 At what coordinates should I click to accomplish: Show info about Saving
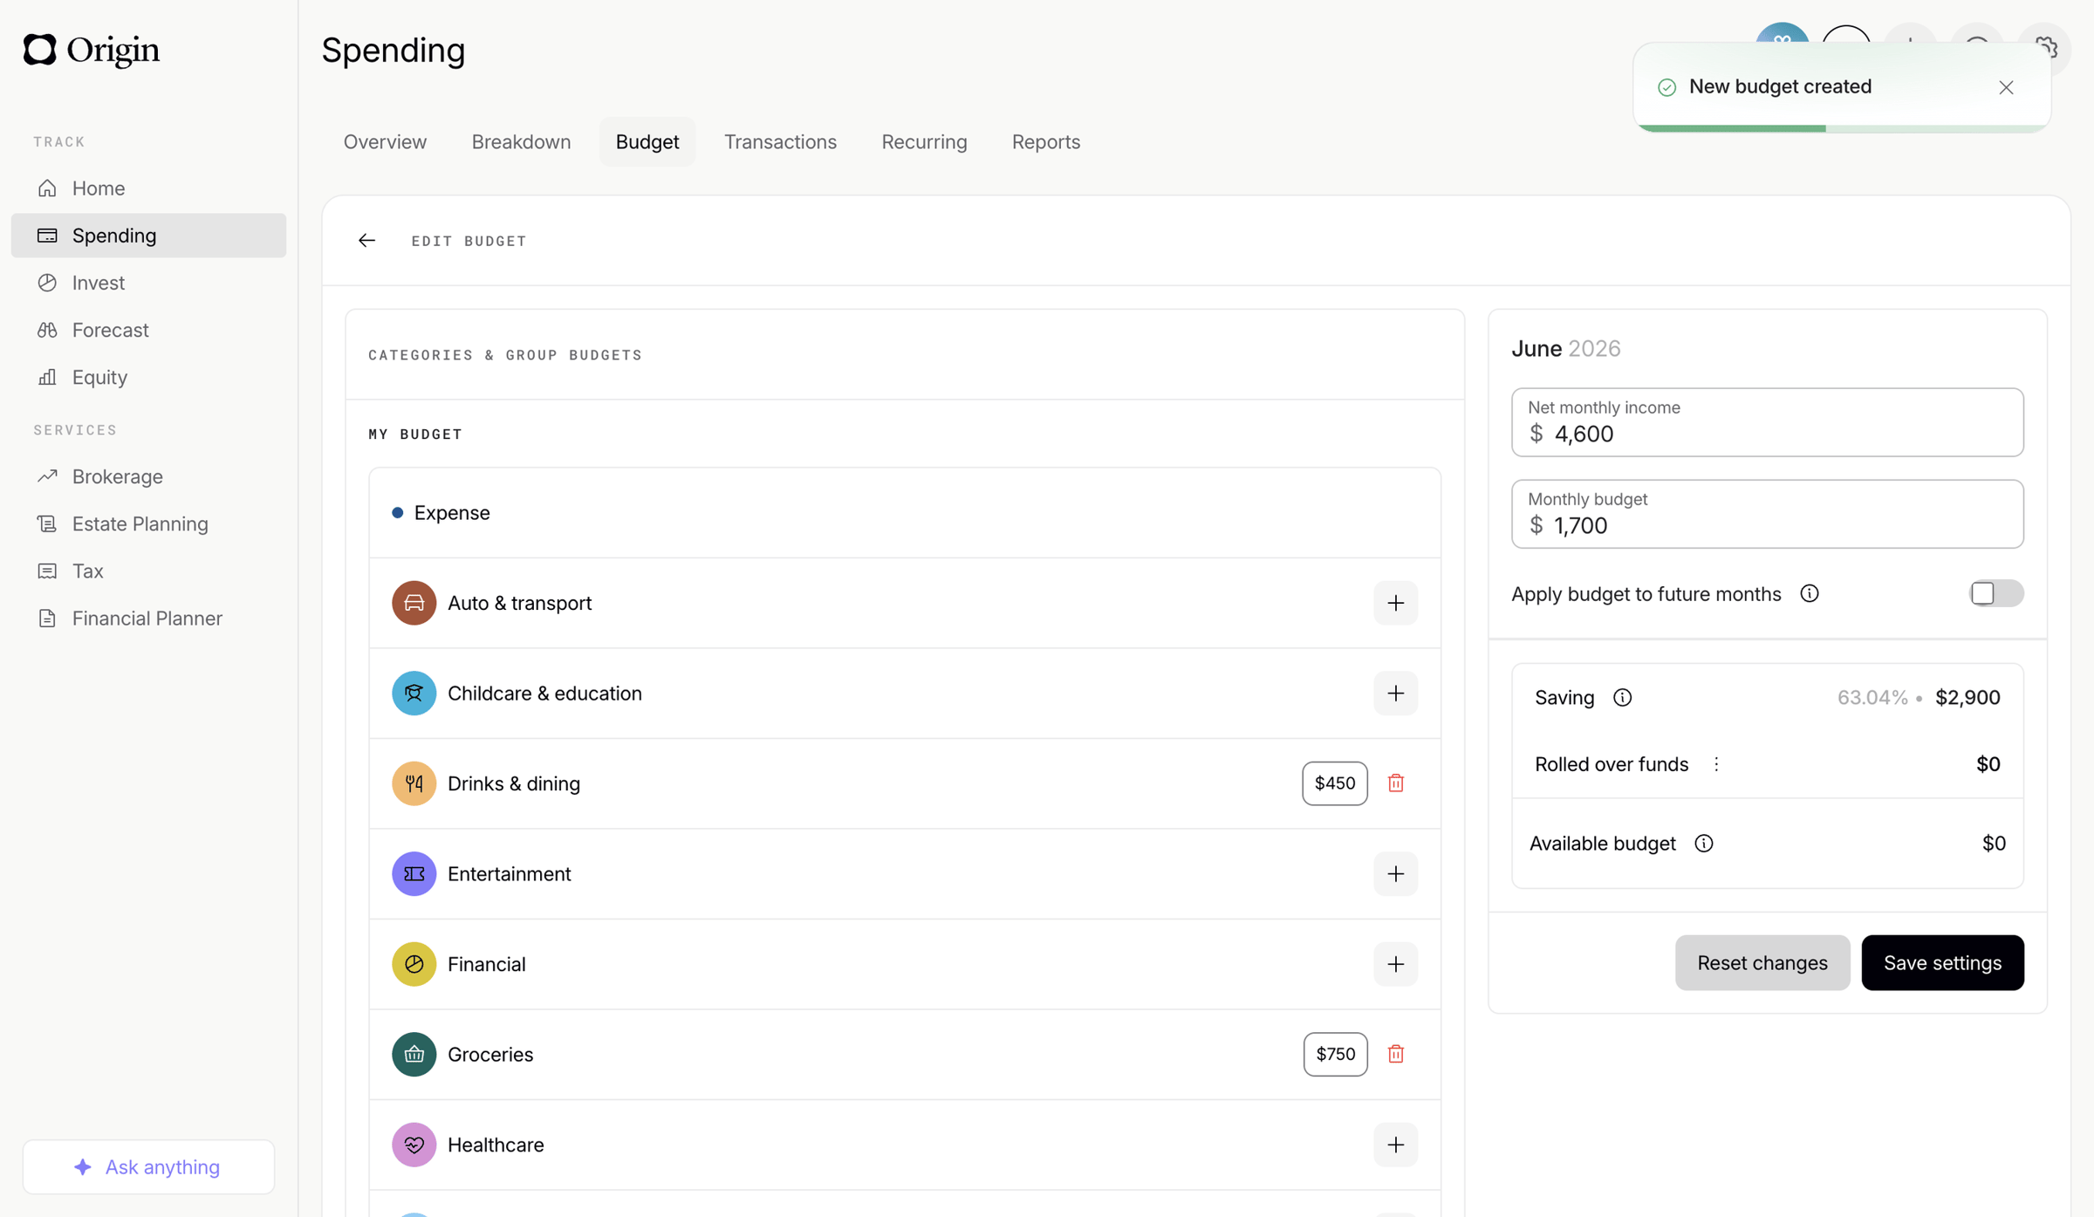(1622, 698)
